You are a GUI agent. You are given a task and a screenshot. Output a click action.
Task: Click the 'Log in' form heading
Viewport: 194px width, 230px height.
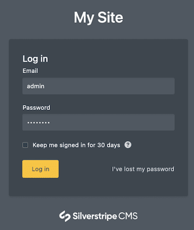35,59
